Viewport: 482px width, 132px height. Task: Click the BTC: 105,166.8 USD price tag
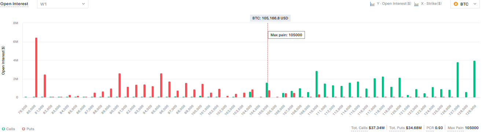(271, 18)
